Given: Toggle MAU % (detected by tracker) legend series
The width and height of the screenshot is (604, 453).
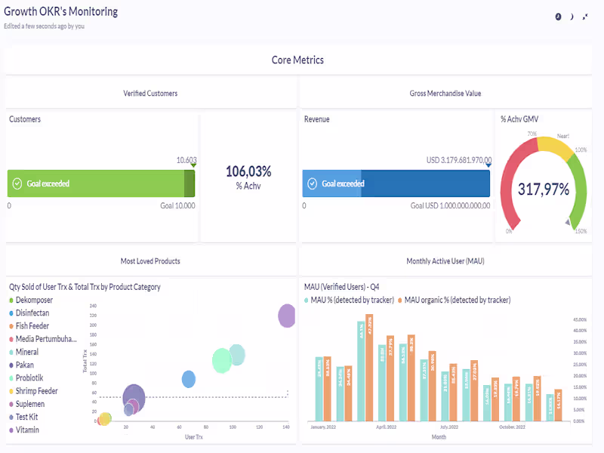Looking at the screenshot, I should point(350,300).
